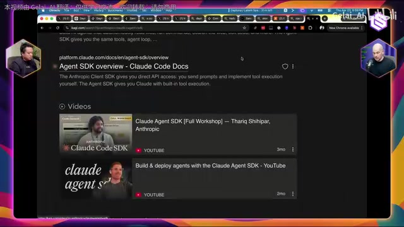Click YouTube icon under Build & deploy video
Screen dimensions: 404x227
(138, 195)
